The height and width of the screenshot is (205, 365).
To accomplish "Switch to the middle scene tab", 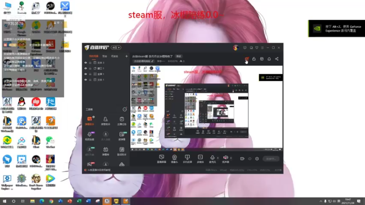I will coord(104,56).
